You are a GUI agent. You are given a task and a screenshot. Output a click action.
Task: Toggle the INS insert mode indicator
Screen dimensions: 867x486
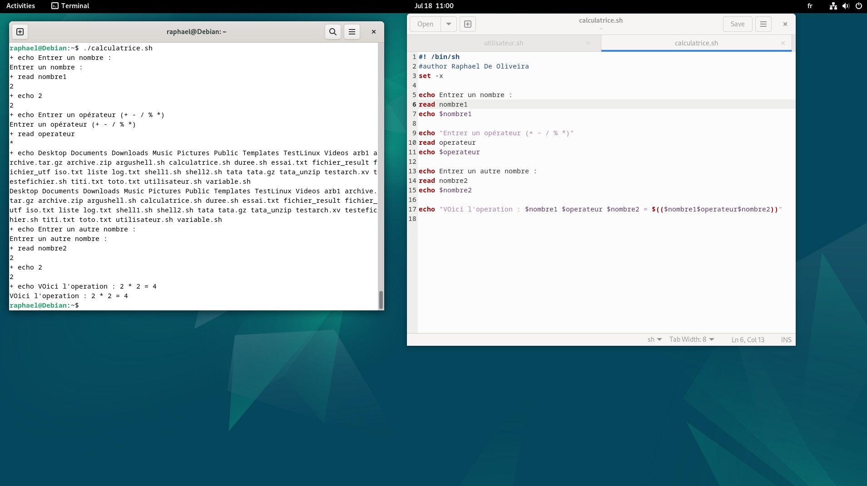(x=786, y=339)
